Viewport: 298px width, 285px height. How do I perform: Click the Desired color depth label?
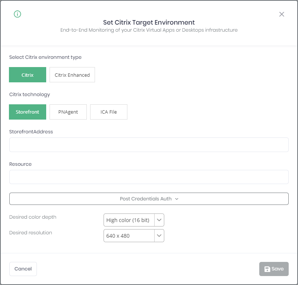[x=33, y=217]
